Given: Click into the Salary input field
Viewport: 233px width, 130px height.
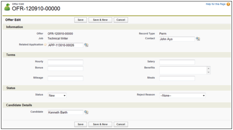Looking at the screenshot, I should pos(177,62).
